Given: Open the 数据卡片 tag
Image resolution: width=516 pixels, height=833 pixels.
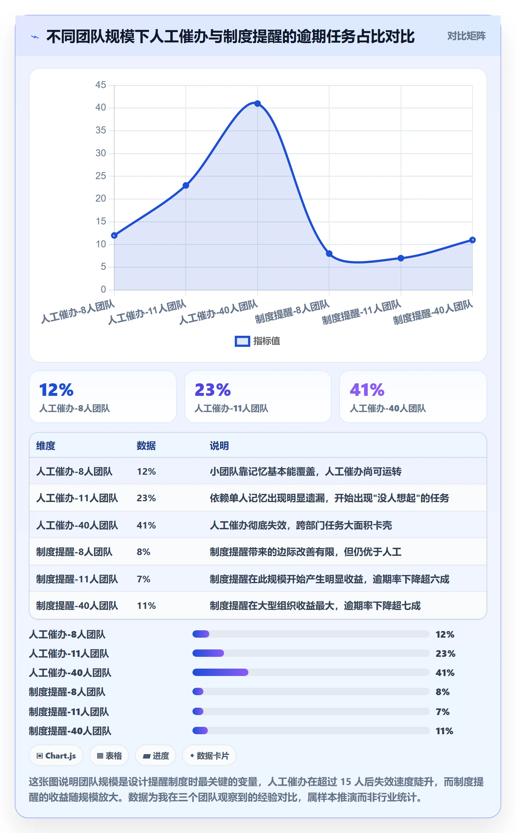Looking at the screenshot, I should [x=209, y=756].
